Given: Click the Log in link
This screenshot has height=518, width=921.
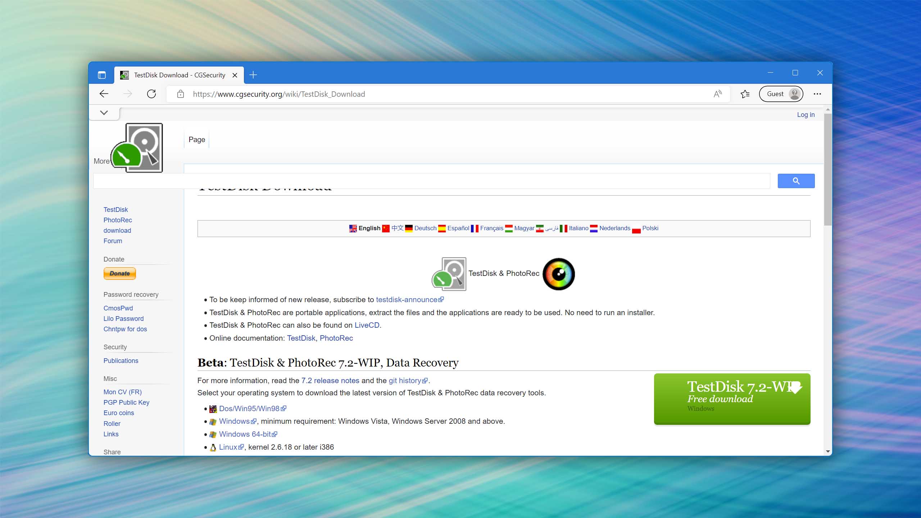Looking at the screenshot, I should (x=806, y=114).
